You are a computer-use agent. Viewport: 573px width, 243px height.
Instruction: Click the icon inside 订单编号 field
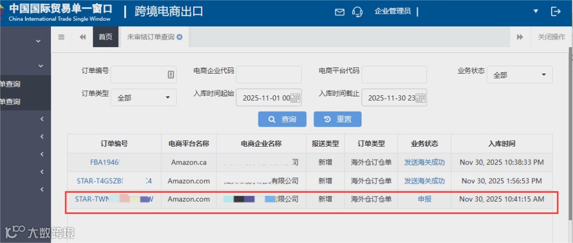coord(170,75)
